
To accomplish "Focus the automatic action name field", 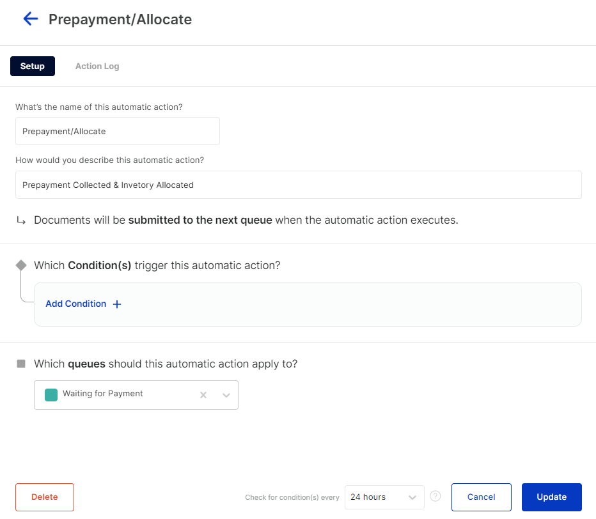I will [x=118, y=131].
